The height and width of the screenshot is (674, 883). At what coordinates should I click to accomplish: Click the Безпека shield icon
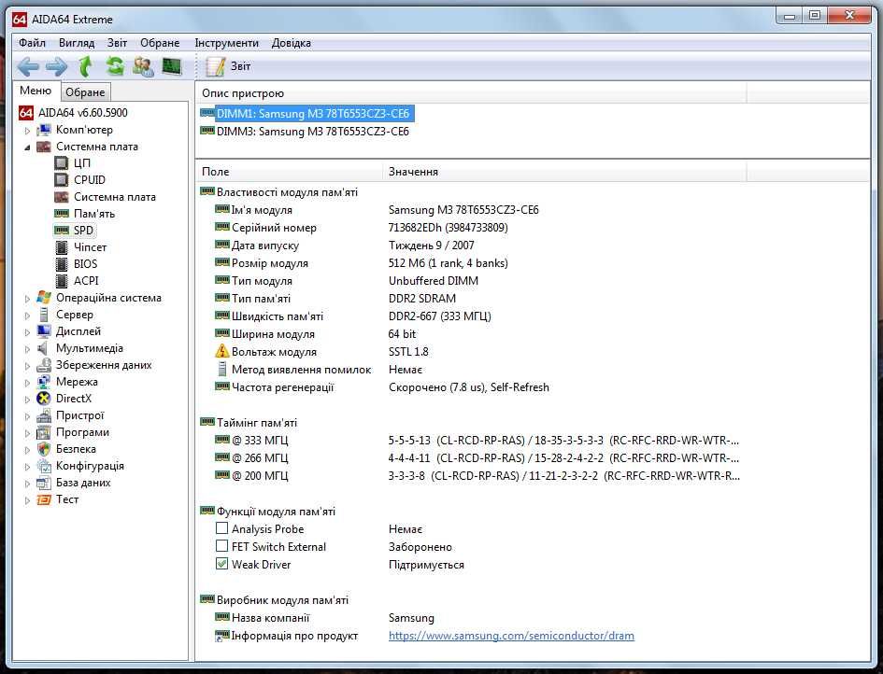tap(44, 449)
